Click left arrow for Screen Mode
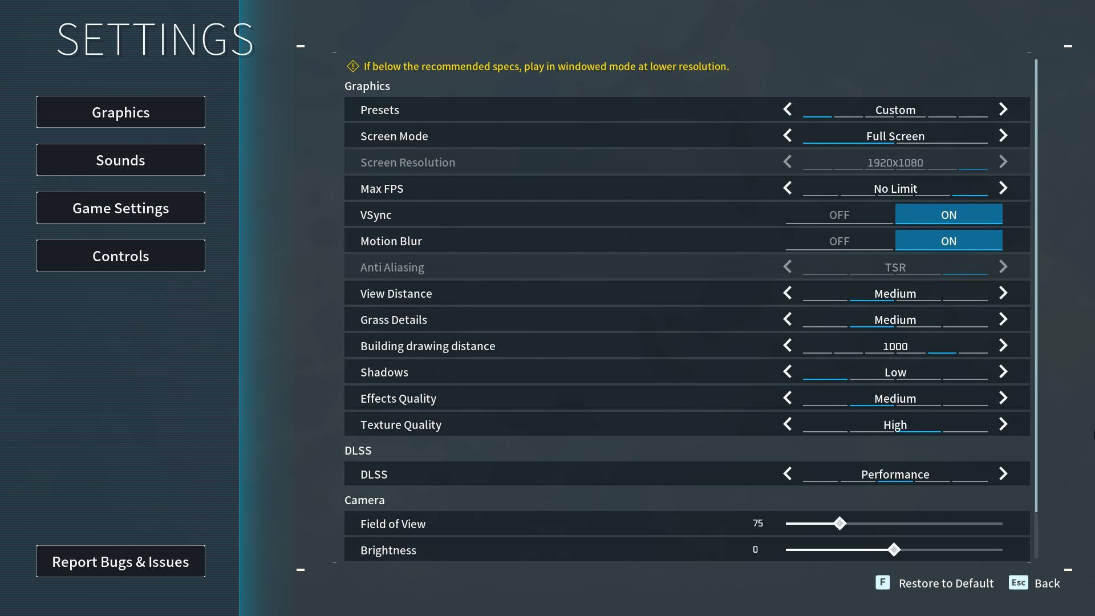The height and width of the screenshot is (616, 1095). click(788, 135)
